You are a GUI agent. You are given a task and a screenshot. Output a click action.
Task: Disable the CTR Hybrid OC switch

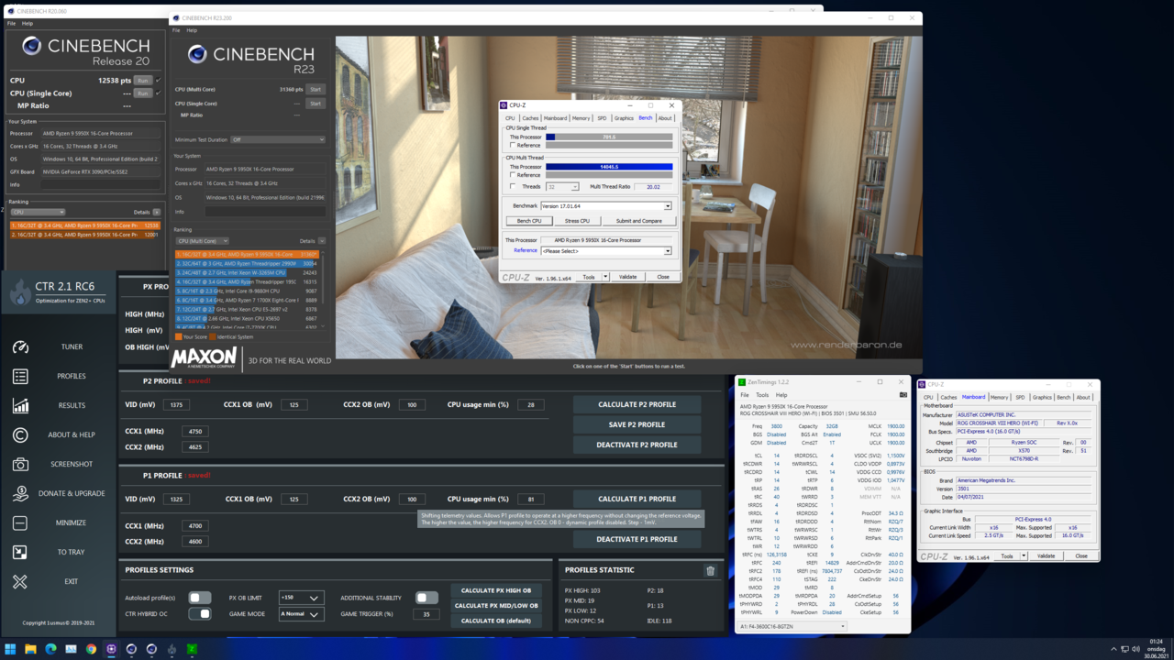[x=199, y=614]
